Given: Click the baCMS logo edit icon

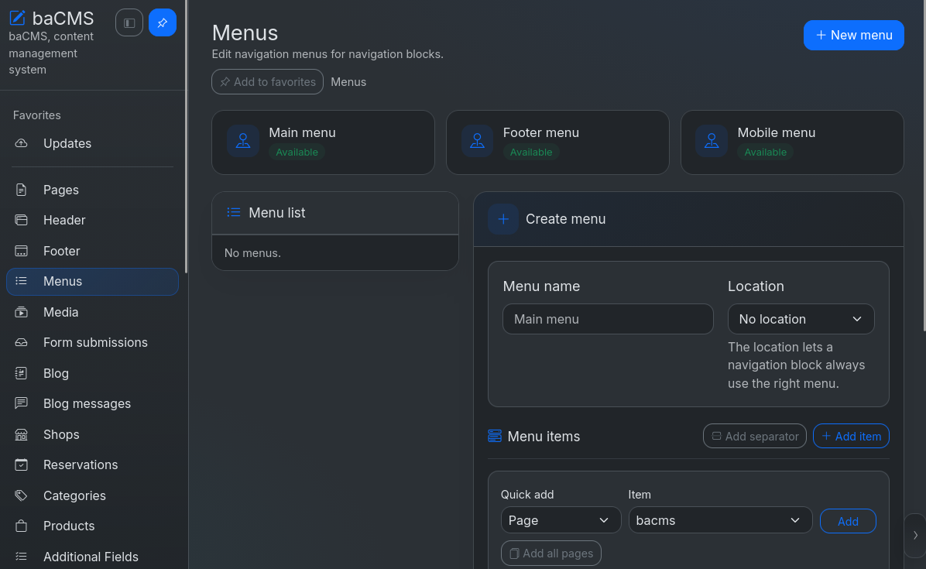Looking at the screenshot, I should pyautogui.click(x=17, y=18).
